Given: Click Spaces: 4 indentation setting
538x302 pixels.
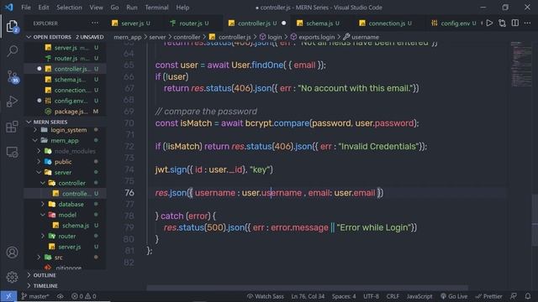Looking at the screenshot, I should [x=344, y=296].
